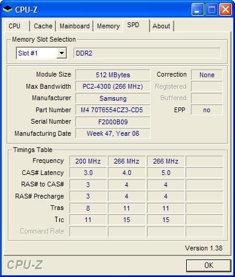Close the CPU-Z window
235x277 pixels.
(225, 10)
